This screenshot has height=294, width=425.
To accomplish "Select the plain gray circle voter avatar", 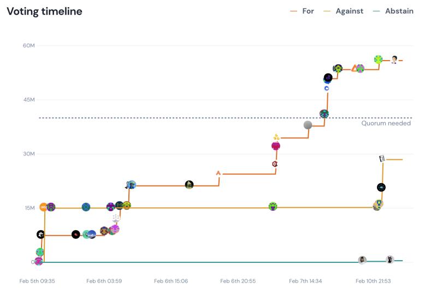I will click(308, 125).
